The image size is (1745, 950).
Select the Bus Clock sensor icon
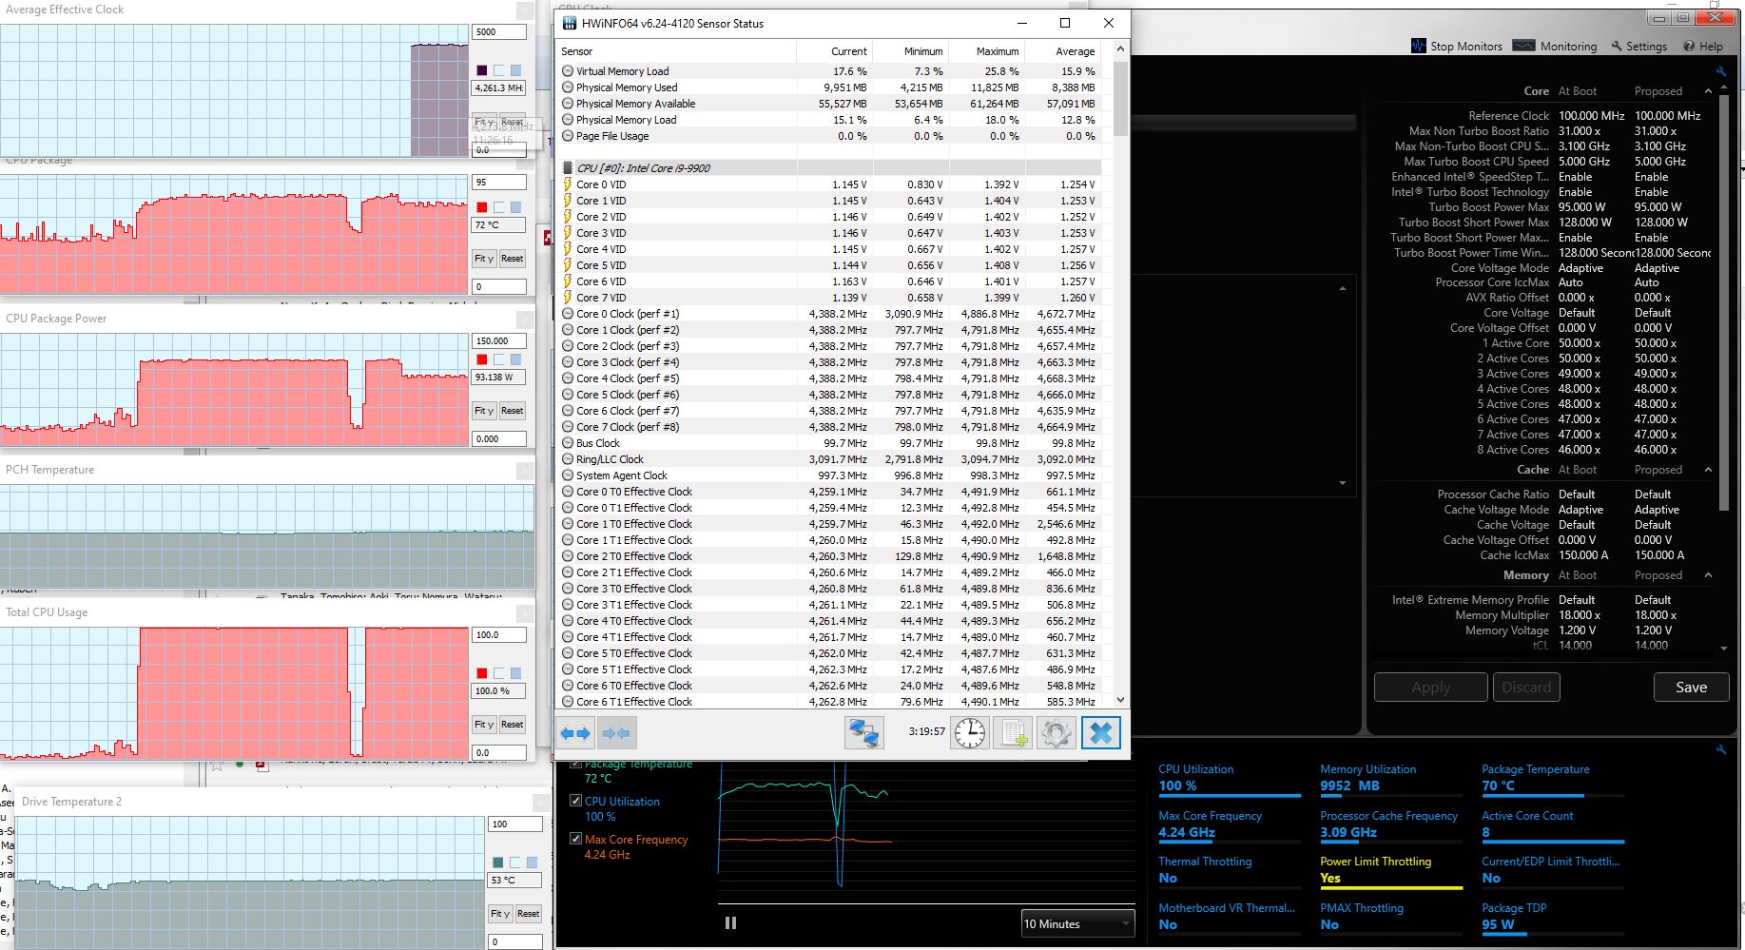[x=568, y=443]
